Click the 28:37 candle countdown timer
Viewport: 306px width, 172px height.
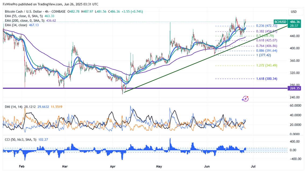click(x=294, y=26)
